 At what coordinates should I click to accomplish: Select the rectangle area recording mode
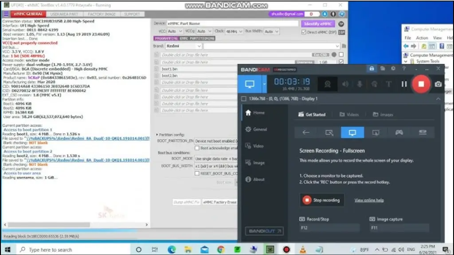click(x=329, y=132)
